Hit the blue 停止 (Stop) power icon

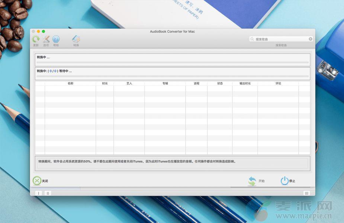pos(284,181)
